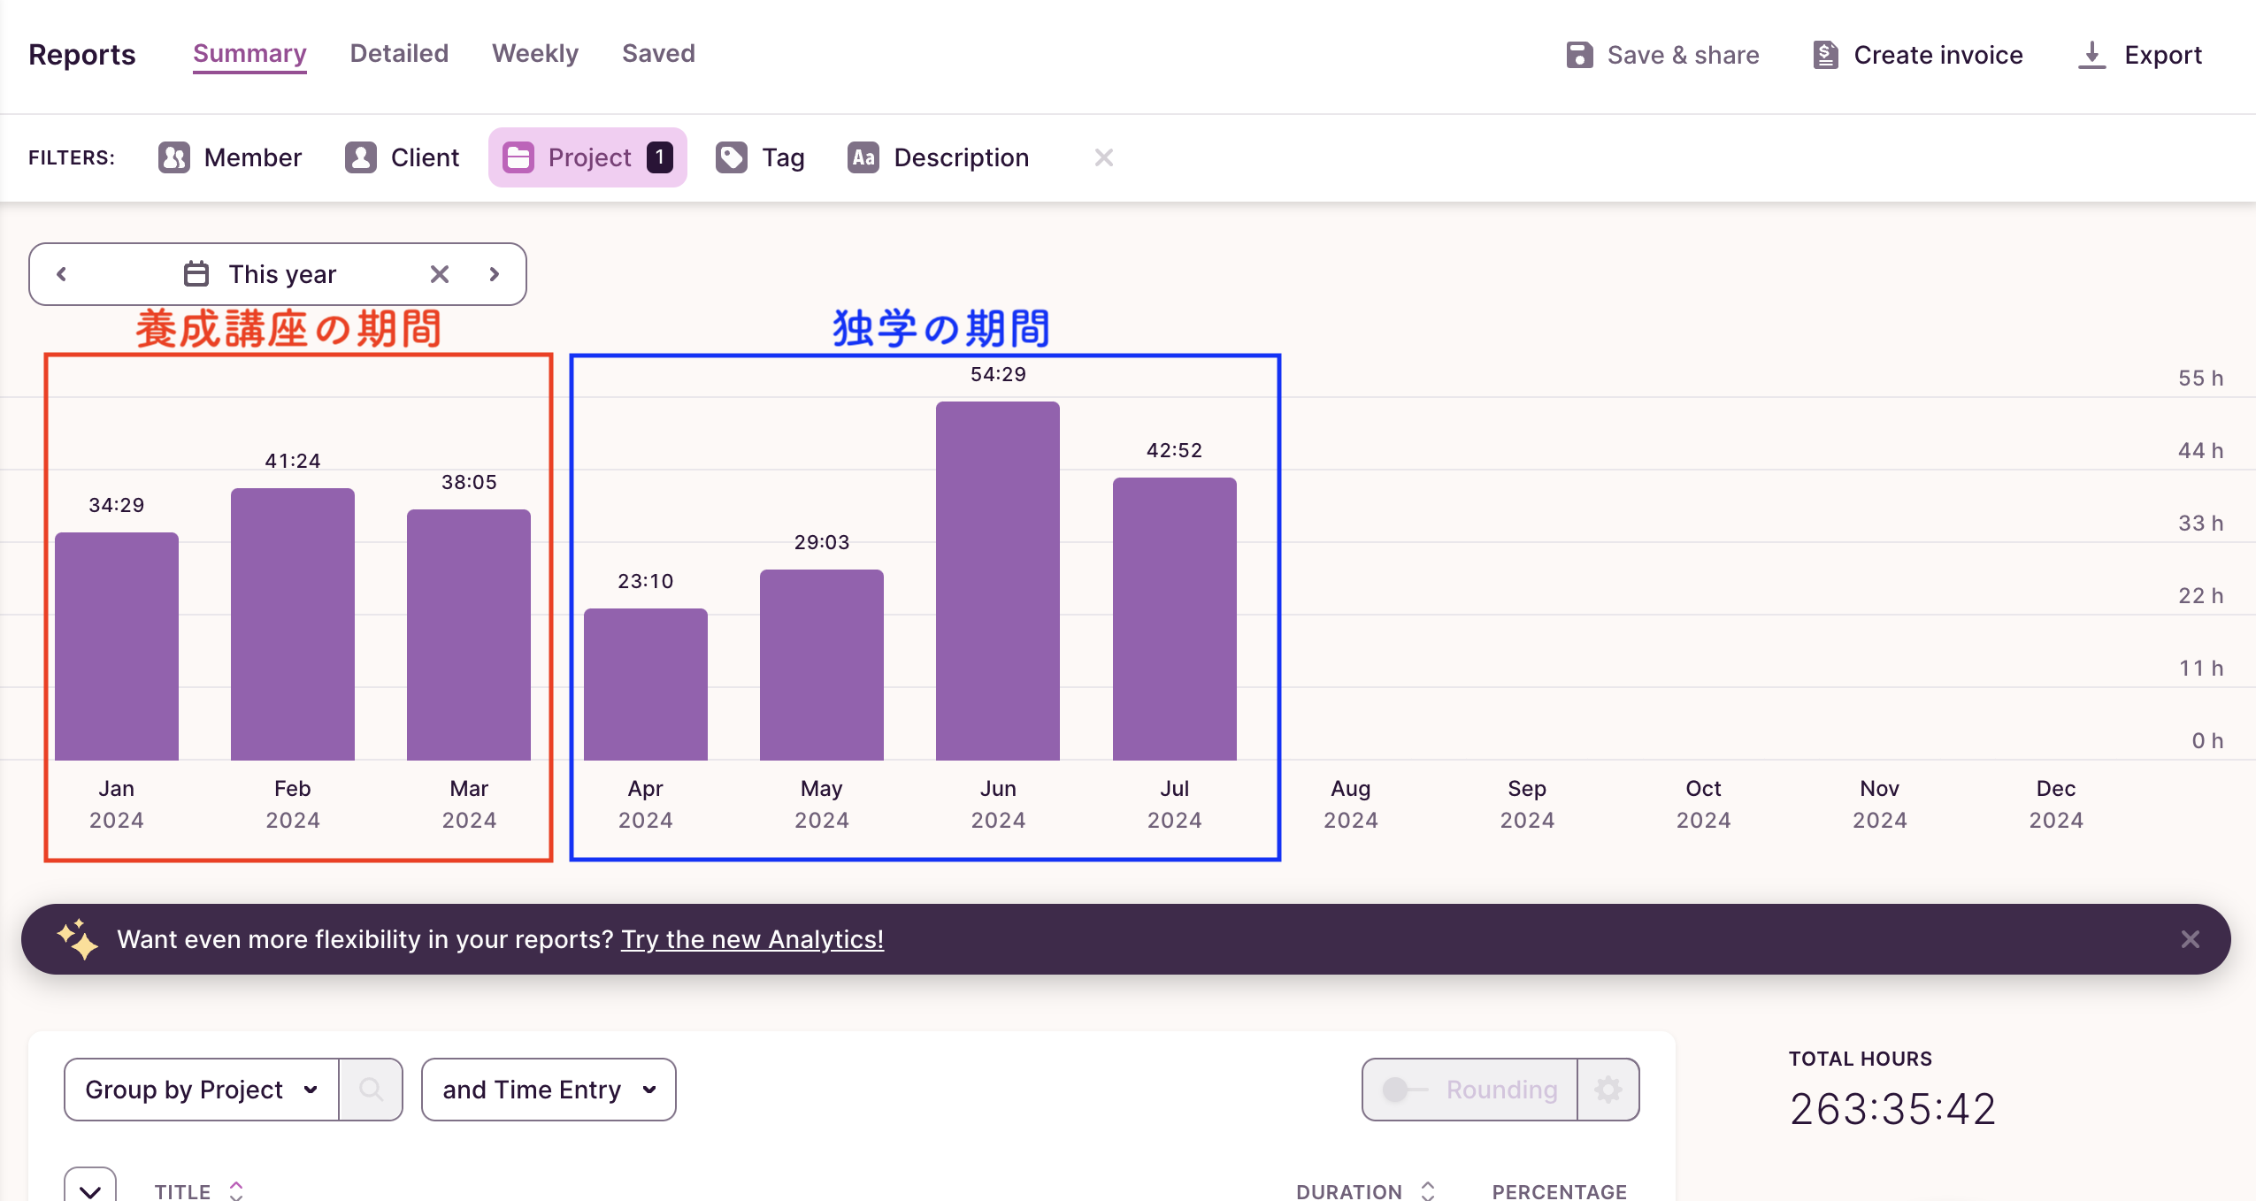The image size is (2256, 1201).
Task: Open the Member filter
Action: [x=230, y=157]
